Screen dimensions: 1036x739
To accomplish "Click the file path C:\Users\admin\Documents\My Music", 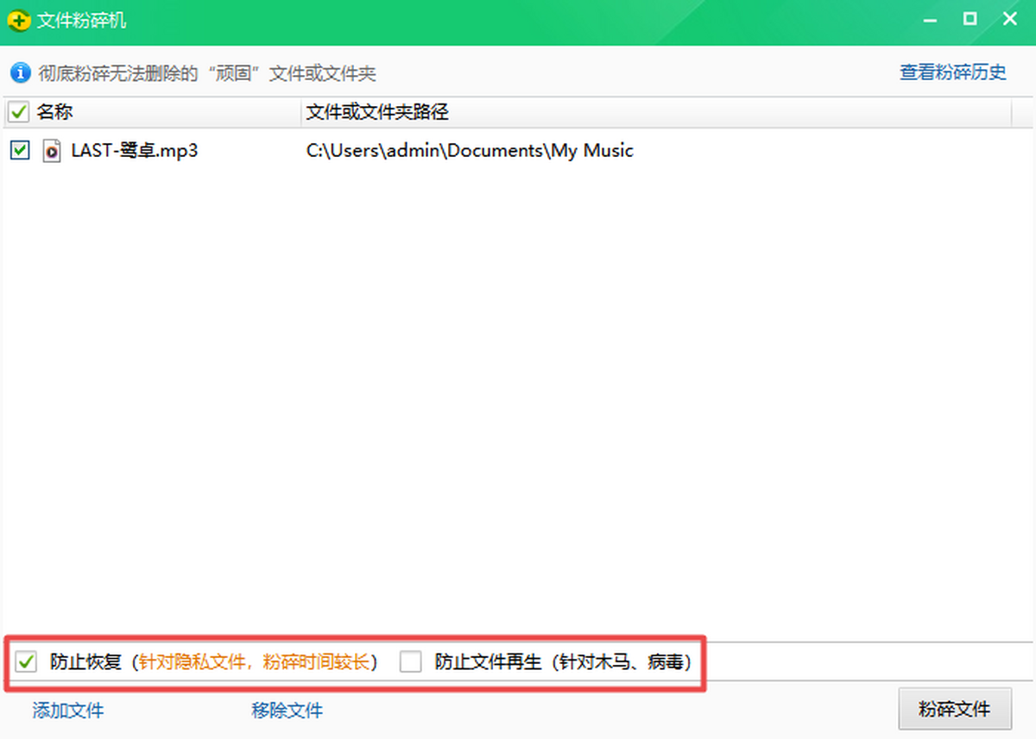I will tap(468, 150).
